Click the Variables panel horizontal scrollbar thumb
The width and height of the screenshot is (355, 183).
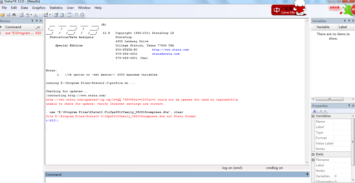329,99
